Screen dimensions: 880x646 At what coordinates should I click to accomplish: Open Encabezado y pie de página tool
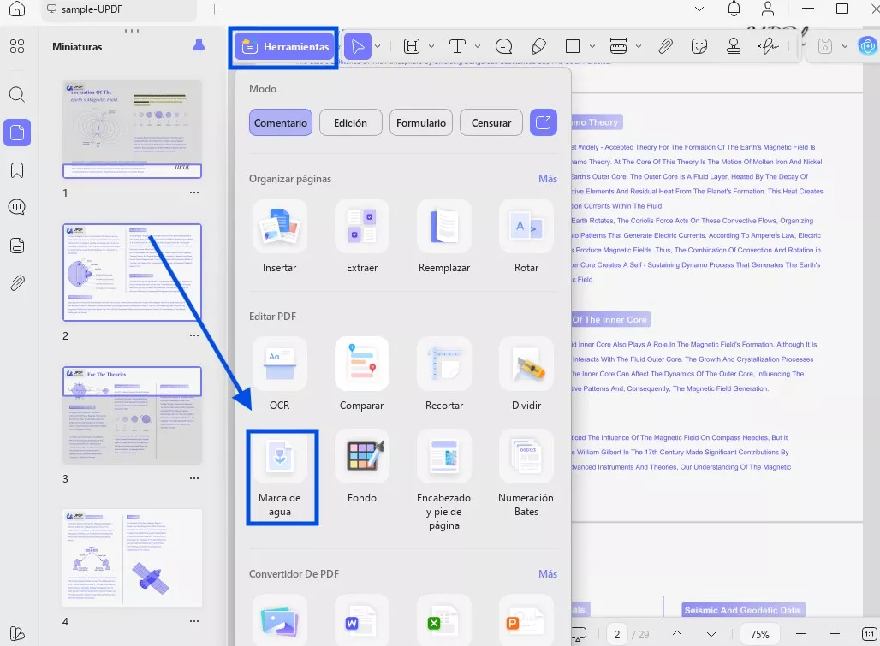[444, 481]
